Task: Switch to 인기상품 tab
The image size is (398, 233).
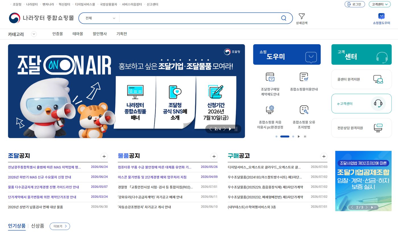Action: click(x=17, y=226)
